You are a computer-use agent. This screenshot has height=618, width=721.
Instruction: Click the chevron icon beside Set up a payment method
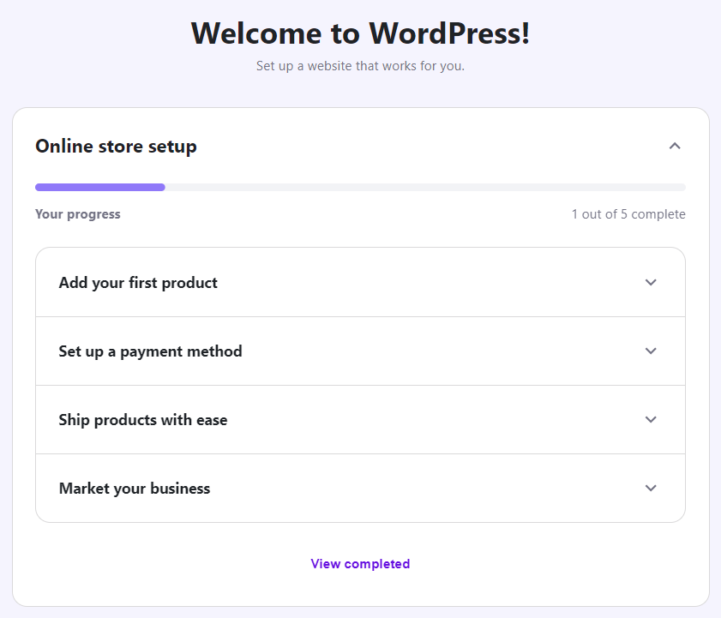coord(651,351)
